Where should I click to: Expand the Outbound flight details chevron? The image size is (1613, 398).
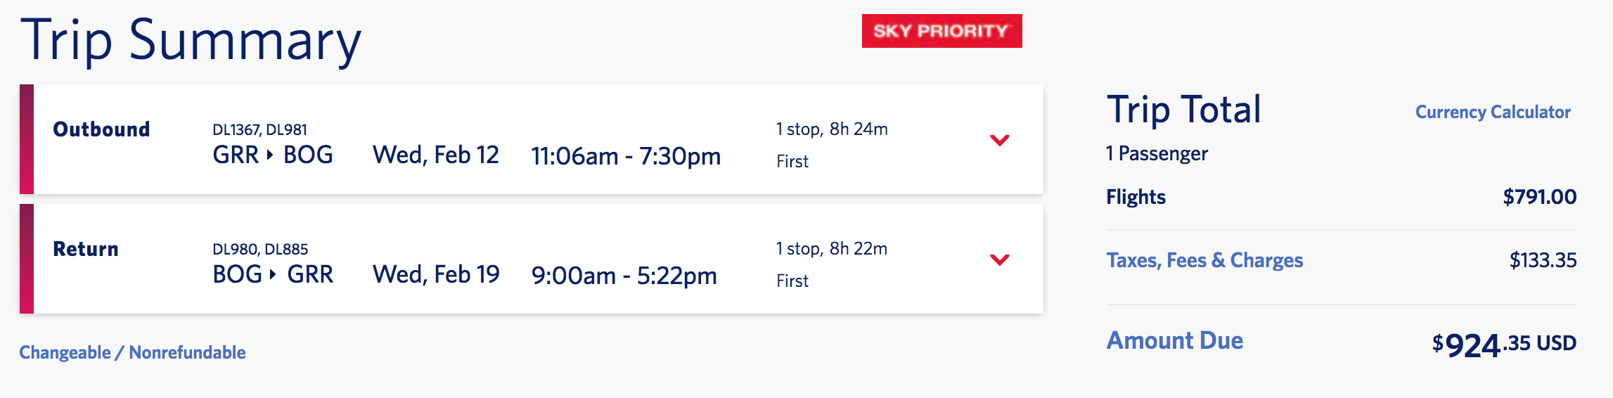coord(999,140)
